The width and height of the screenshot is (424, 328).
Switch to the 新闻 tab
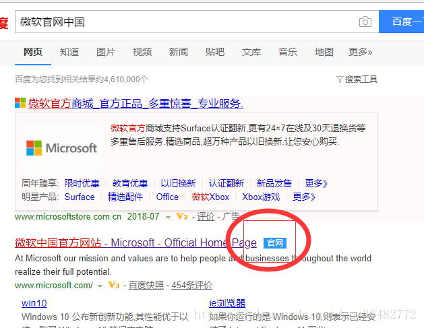[179, 52]
